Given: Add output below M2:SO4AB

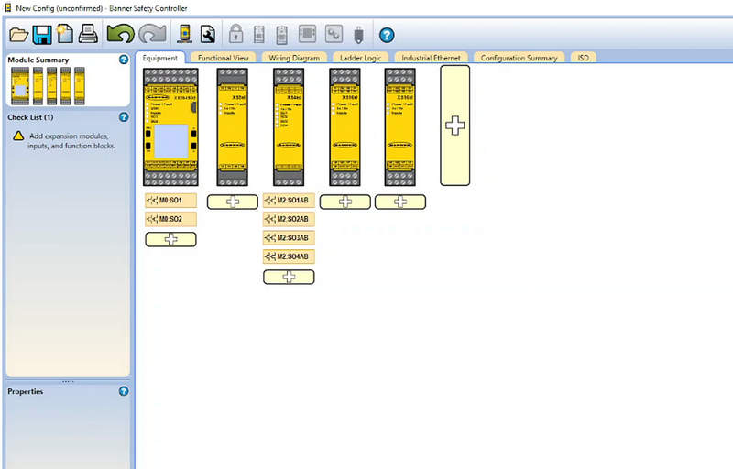Looking at the screenshot, I should coord(289,277).
